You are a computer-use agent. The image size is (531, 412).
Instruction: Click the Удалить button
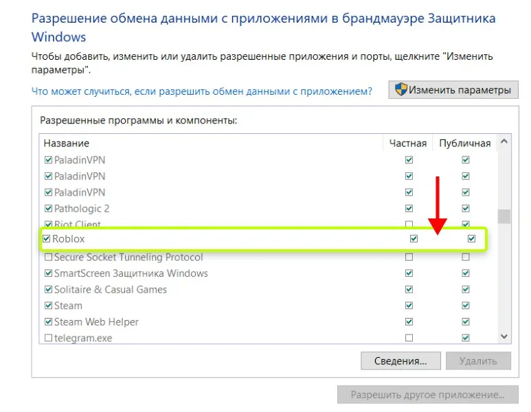click(478, 361)
